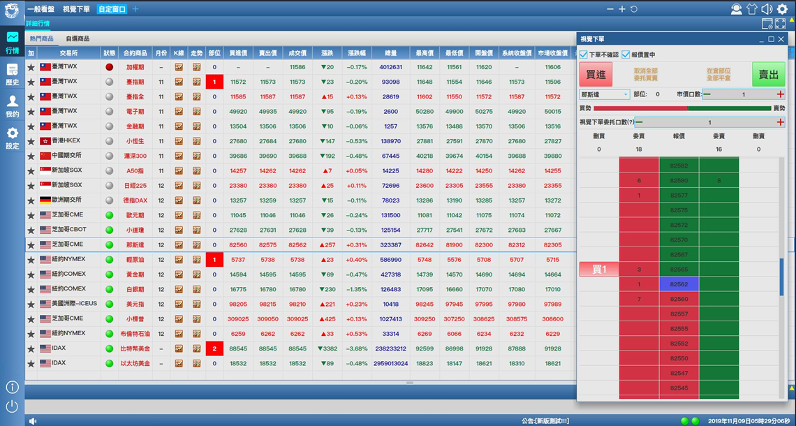The width and height of the screenshot is (796, 426).
Task: Open 走勢 trend icon for 黃金期
Action: pos(197,274)
